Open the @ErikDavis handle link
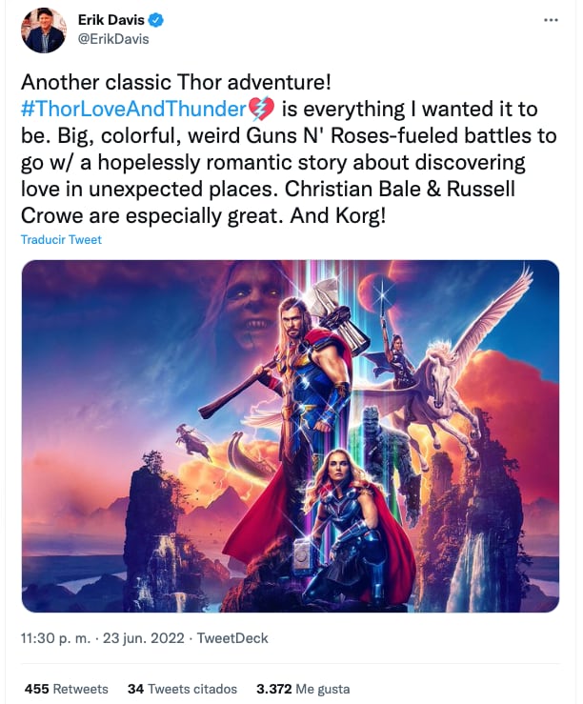 pyautogui.click(x=112, y=39)
